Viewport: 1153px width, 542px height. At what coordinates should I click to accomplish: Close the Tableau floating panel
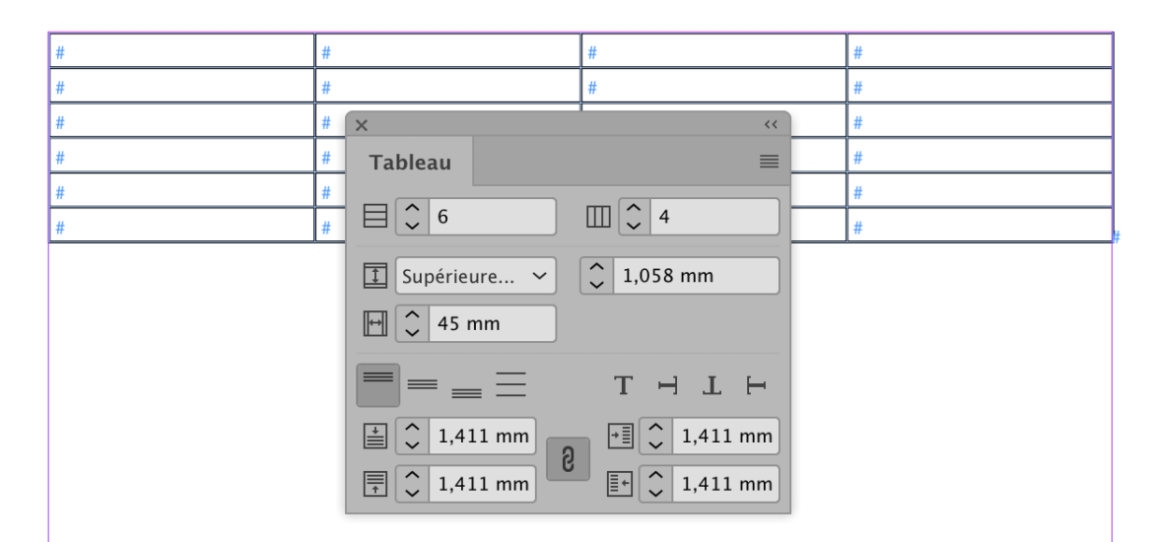(x=361, y=125)
